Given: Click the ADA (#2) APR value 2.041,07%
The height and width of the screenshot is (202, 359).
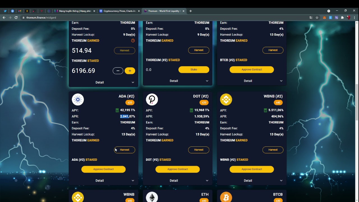Looking at the screenshot, I should point(128,116).
